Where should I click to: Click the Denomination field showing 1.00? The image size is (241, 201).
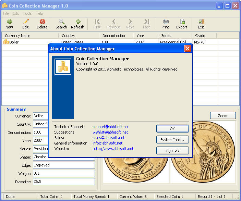pyautogui.click(x=40, y=132)
